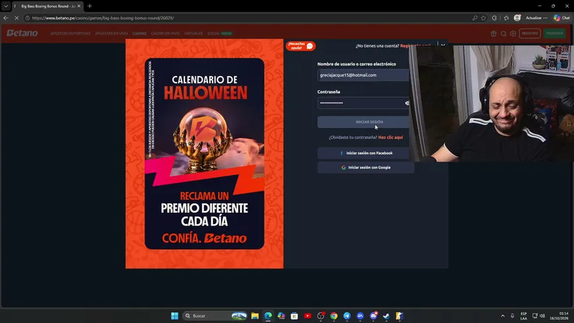This screenshot has height=323, width=574.
Task: Go back to previous page
Action: point(6,17)
